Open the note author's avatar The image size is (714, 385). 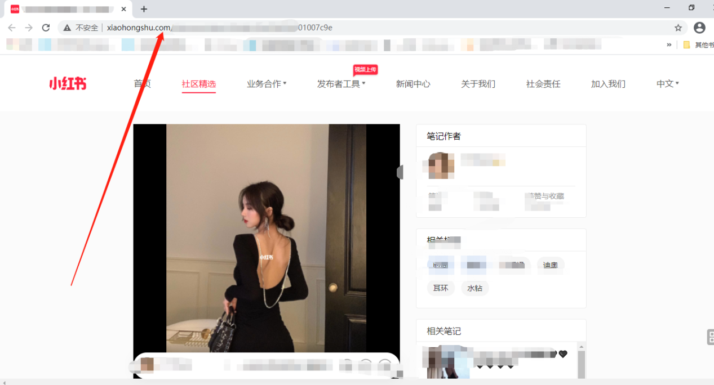[x=441, y=165]
